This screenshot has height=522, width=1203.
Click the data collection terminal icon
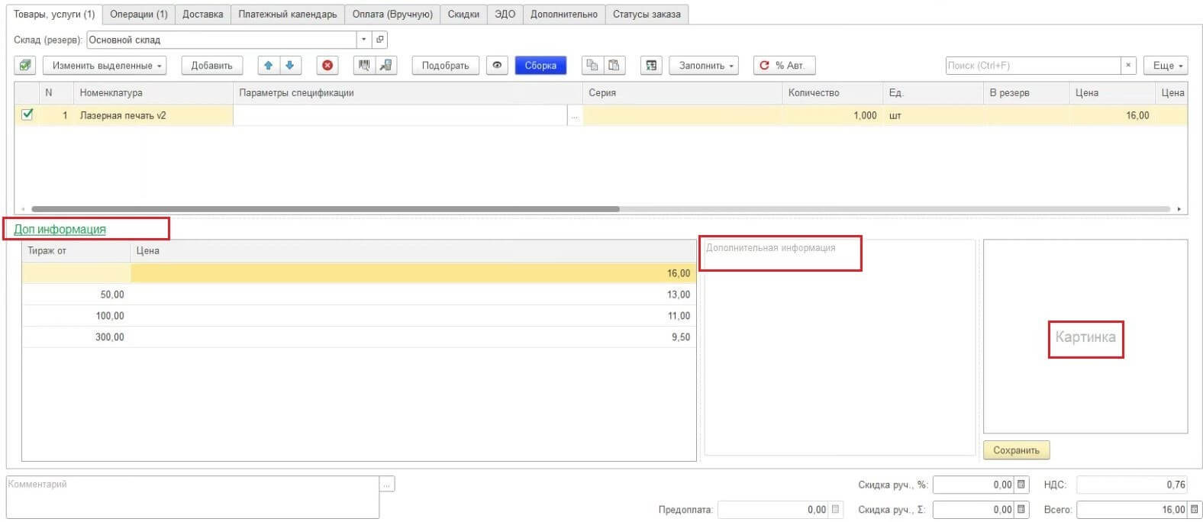[x=386, y=66]
